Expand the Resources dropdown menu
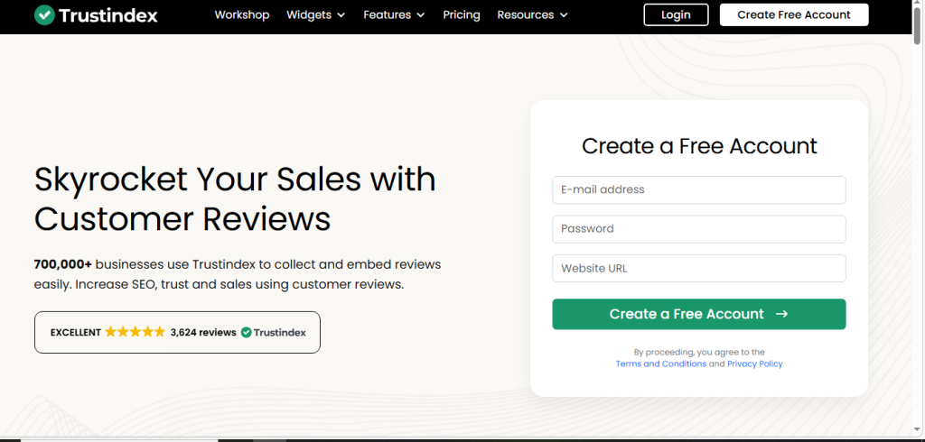This screenshot has height=442, width=925. coord(532,14)
